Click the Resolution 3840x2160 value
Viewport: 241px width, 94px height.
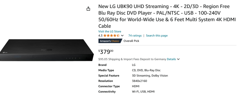click(139, 81)
